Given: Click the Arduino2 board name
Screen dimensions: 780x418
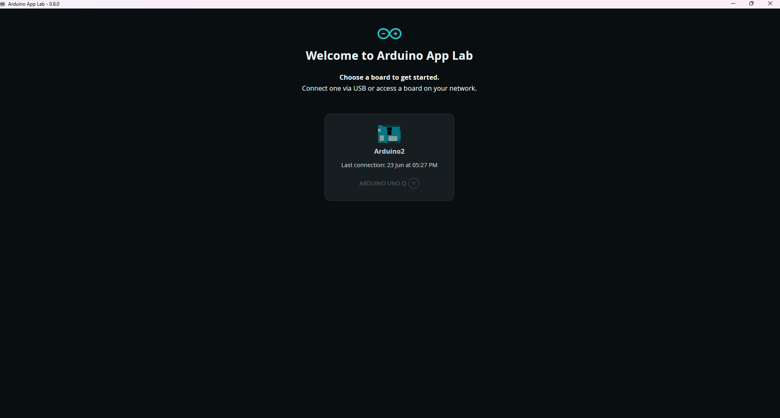Looking at the screenshot, I should point(389,151).
